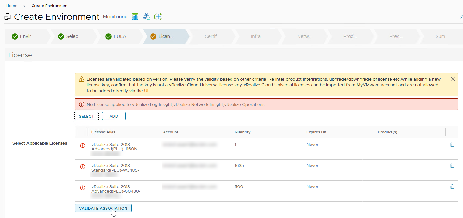Collapse the header using double chevron

[461, 17]
